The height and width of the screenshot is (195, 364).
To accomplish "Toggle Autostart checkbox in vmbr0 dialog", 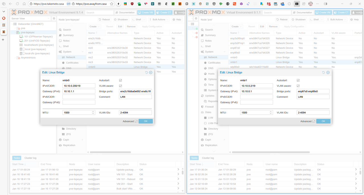I will (120, 80).
